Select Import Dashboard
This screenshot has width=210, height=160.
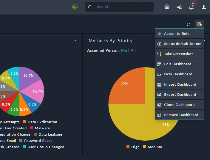[180, 84]
